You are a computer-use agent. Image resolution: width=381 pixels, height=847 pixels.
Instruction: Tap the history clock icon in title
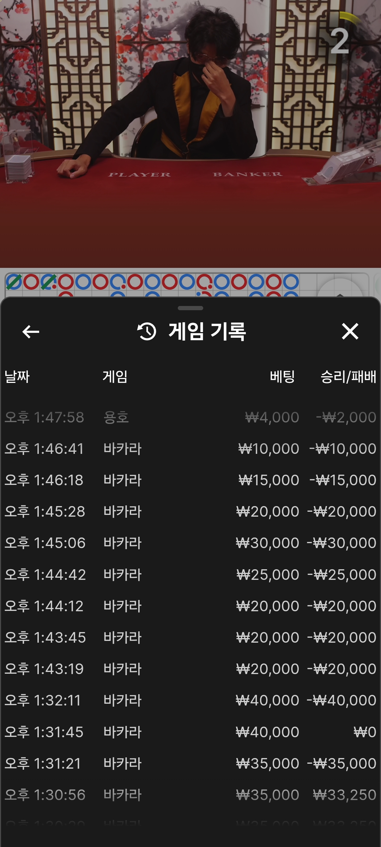[x=147, y=332]
